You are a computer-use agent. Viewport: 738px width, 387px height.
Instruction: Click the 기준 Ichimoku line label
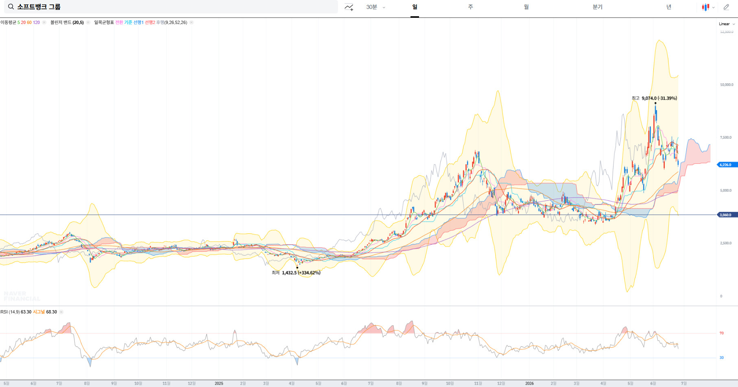(128, 22)
